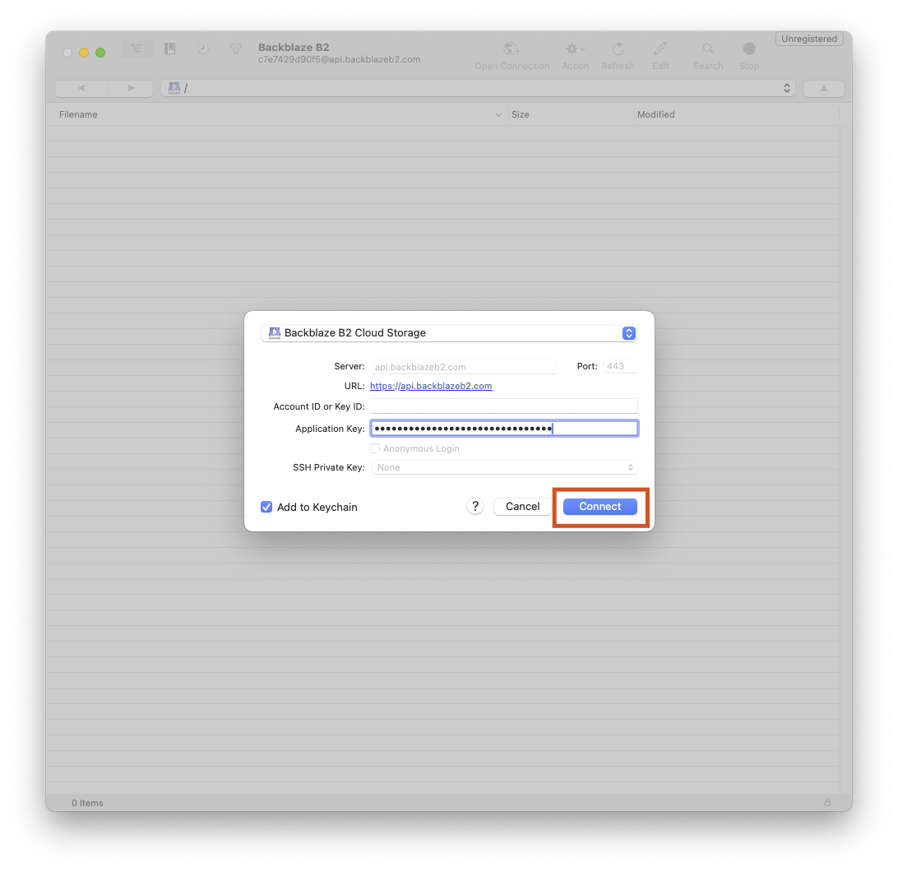Click the Open Connection toolbar icon
This screenshot has height=872, width=898.
(x=512, y=49)
